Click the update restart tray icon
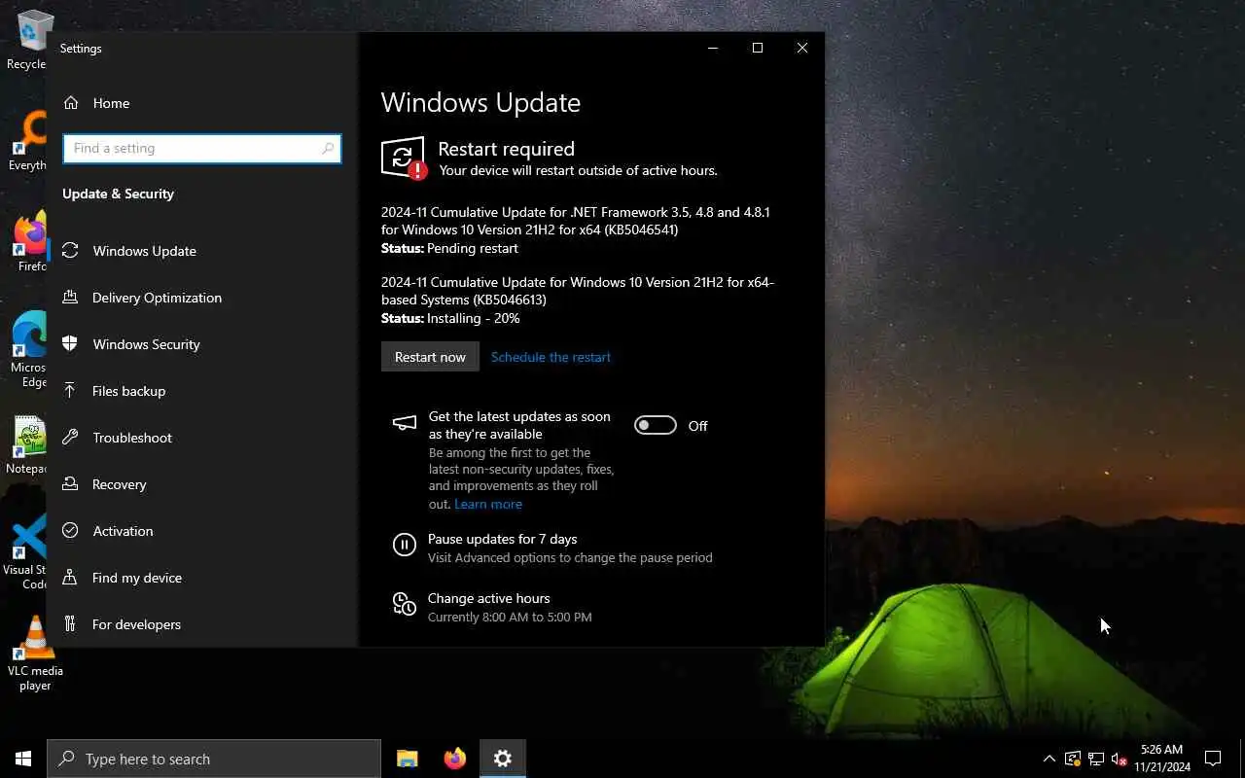This screenshot has height=778, width=1245. pyautogui.click(x=1073, y=759)
